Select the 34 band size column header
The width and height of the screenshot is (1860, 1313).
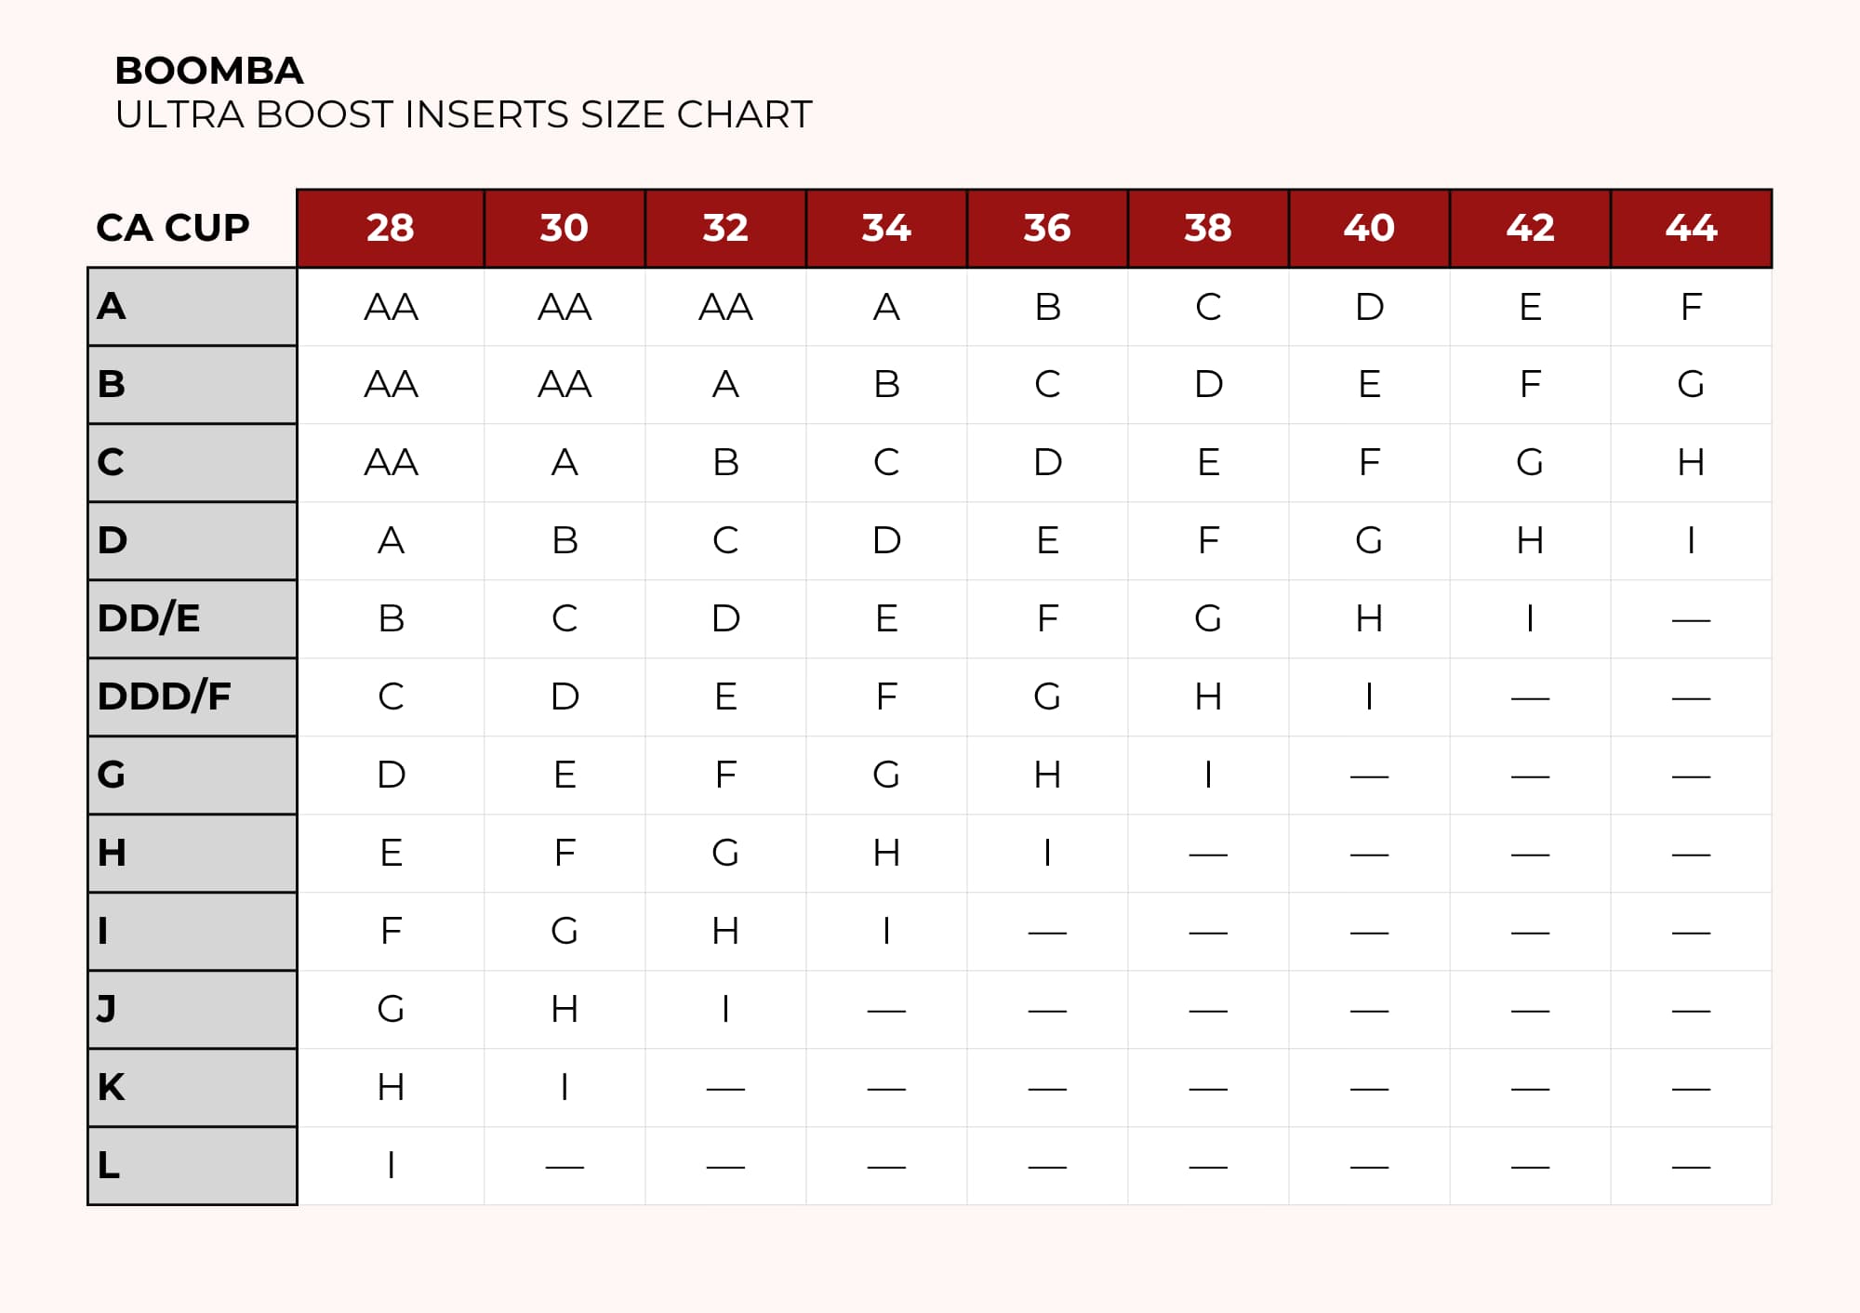(x=886, y=228)
